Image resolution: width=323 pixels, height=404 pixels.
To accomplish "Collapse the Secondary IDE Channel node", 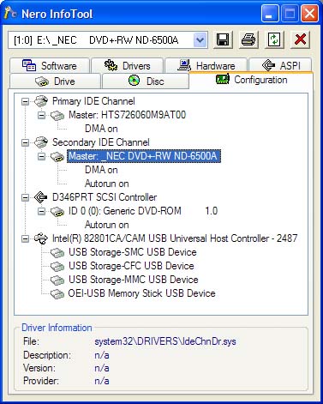I will coord(26,142).
